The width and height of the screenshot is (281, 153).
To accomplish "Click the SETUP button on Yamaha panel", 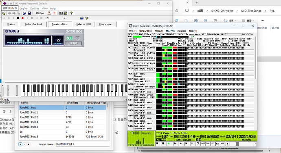I will 73,43.
